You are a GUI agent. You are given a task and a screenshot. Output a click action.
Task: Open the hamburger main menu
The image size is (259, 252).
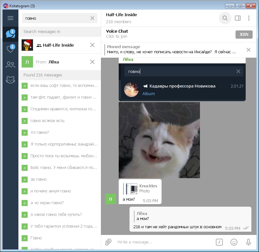click(x=10, y=18)
